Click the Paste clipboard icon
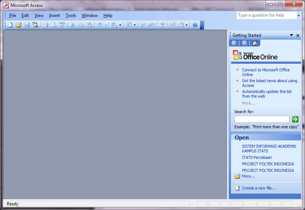305x210 pixels. pos(89,25)
